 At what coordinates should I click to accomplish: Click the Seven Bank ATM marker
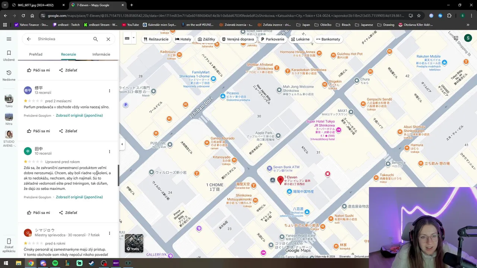pos(270,169)
